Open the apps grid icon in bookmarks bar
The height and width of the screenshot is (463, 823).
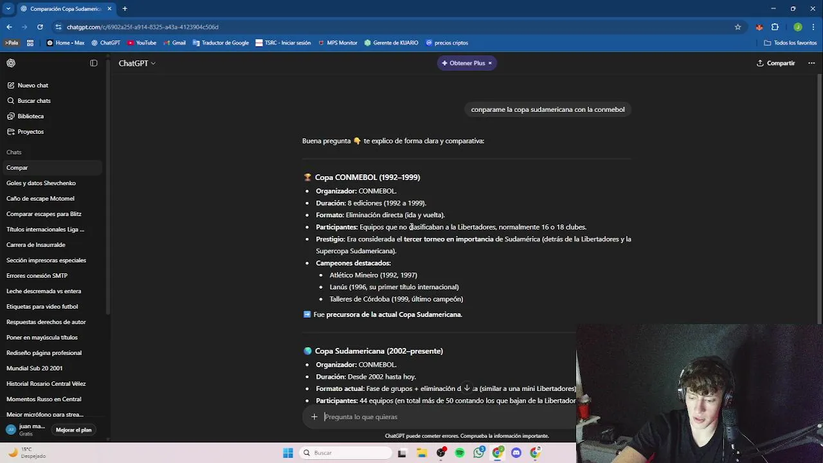pyautogui.click(x=30, y=43)
